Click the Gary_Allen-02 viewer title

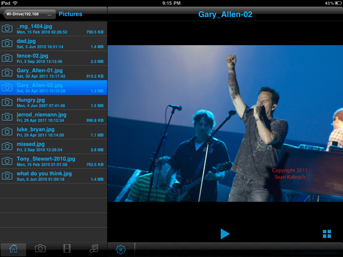point(225,14)
